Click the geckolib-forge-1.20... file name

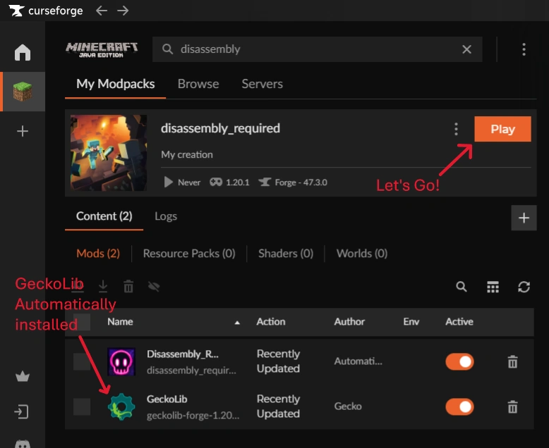[x=193, y=416]
